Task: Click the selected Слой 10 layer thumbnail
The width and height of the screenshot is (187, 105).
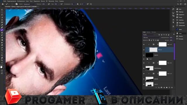Action: (x=153, y=50)
